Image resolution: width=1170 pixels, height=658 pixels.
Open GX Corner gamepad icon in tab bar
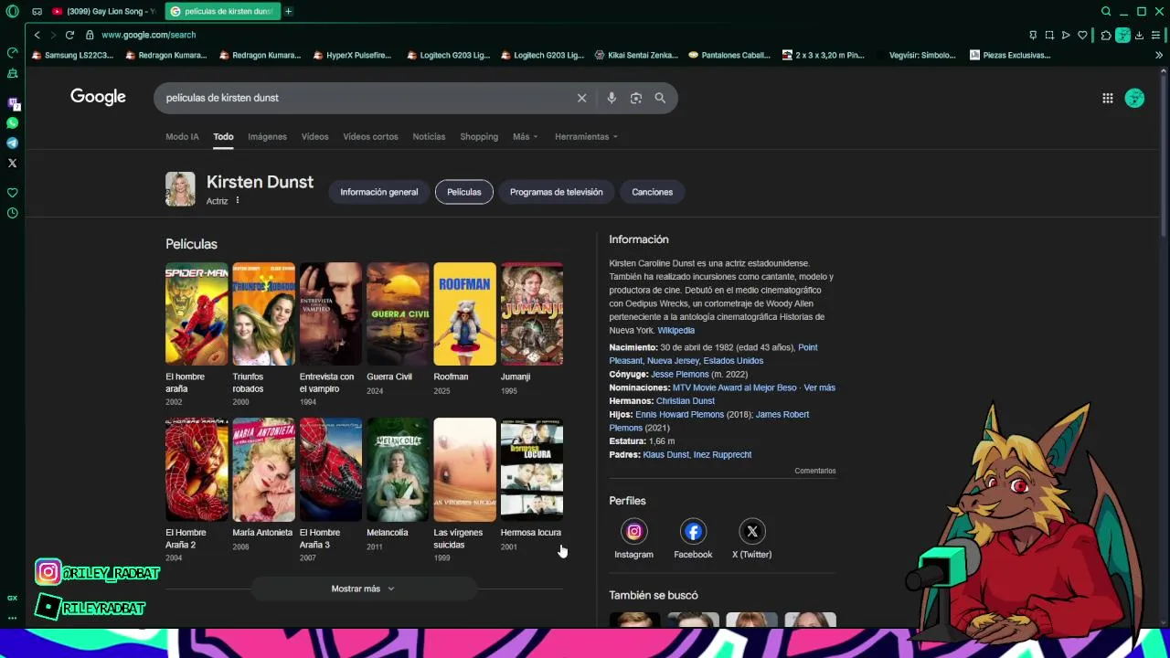pyautogui.click(x=37, y=11)
